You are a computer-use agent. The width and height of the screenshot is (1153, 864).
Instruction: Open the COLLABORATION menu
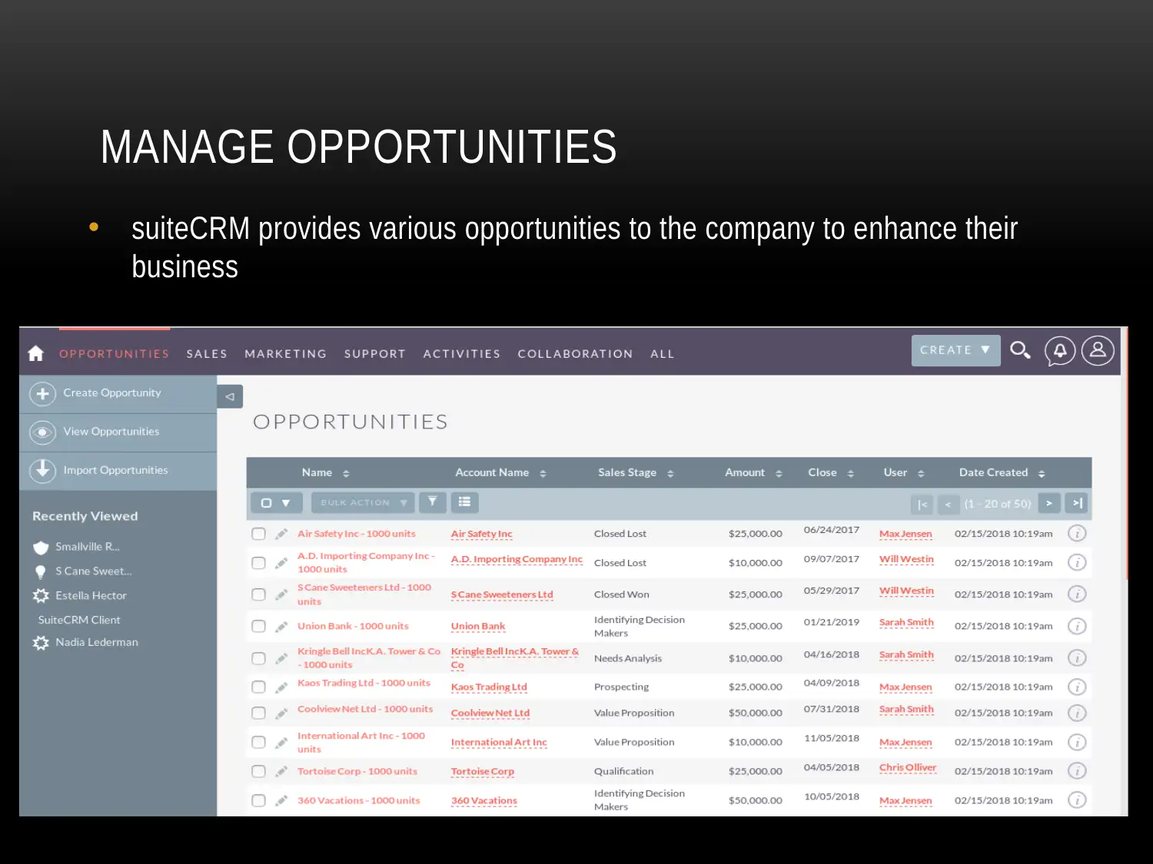(x=575, y=353)
